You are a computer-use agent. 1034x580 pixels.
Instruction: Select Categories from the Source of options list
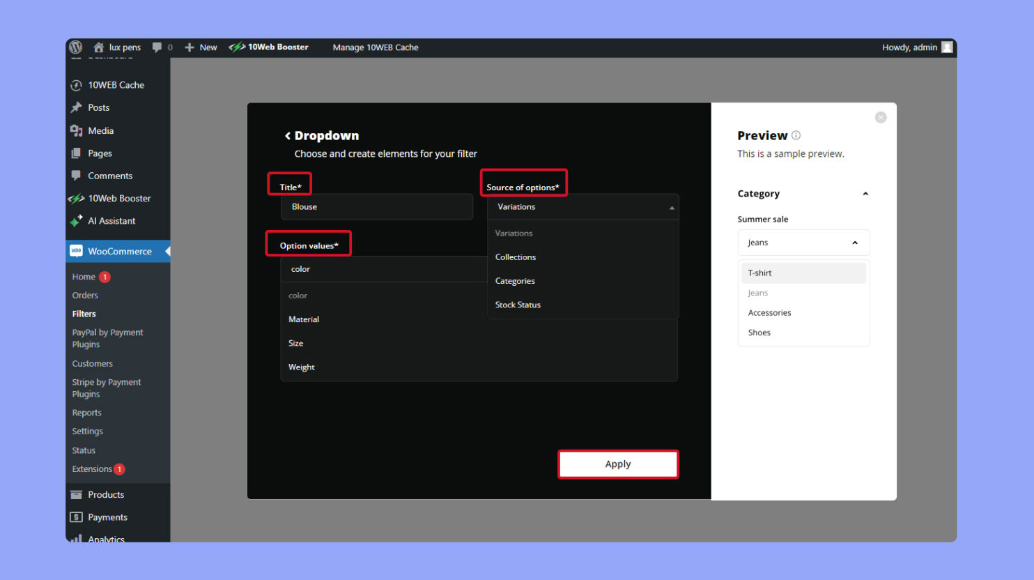tap(515, 280)
